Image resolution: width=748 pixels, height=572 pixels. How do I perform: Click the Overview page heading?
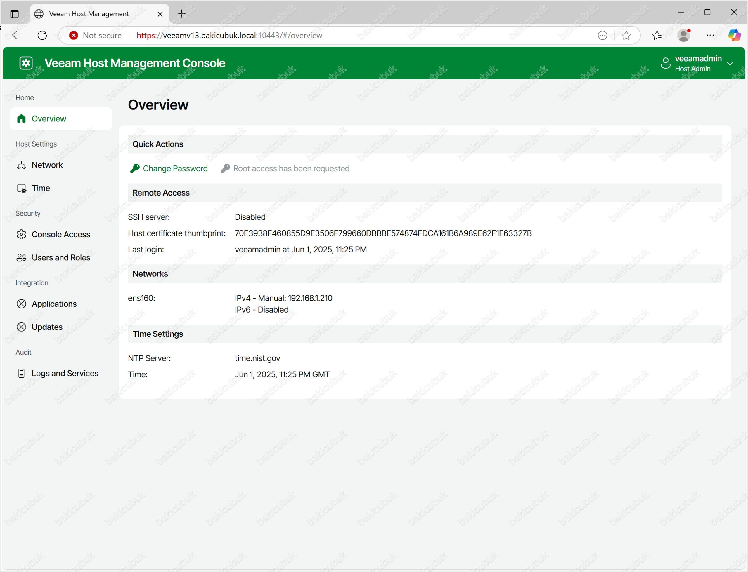[x=158, y=104]
